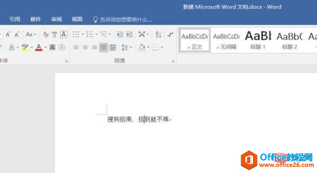Select the Align Right icon
Viewport: 317px width, 173px height.
pyautogui.click(x=94, y=48)
